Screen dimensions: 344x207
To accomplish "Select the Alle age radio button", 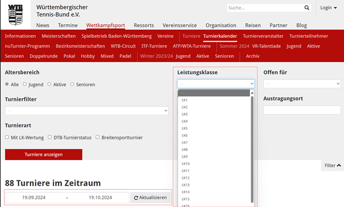I will tap(7, 84).
